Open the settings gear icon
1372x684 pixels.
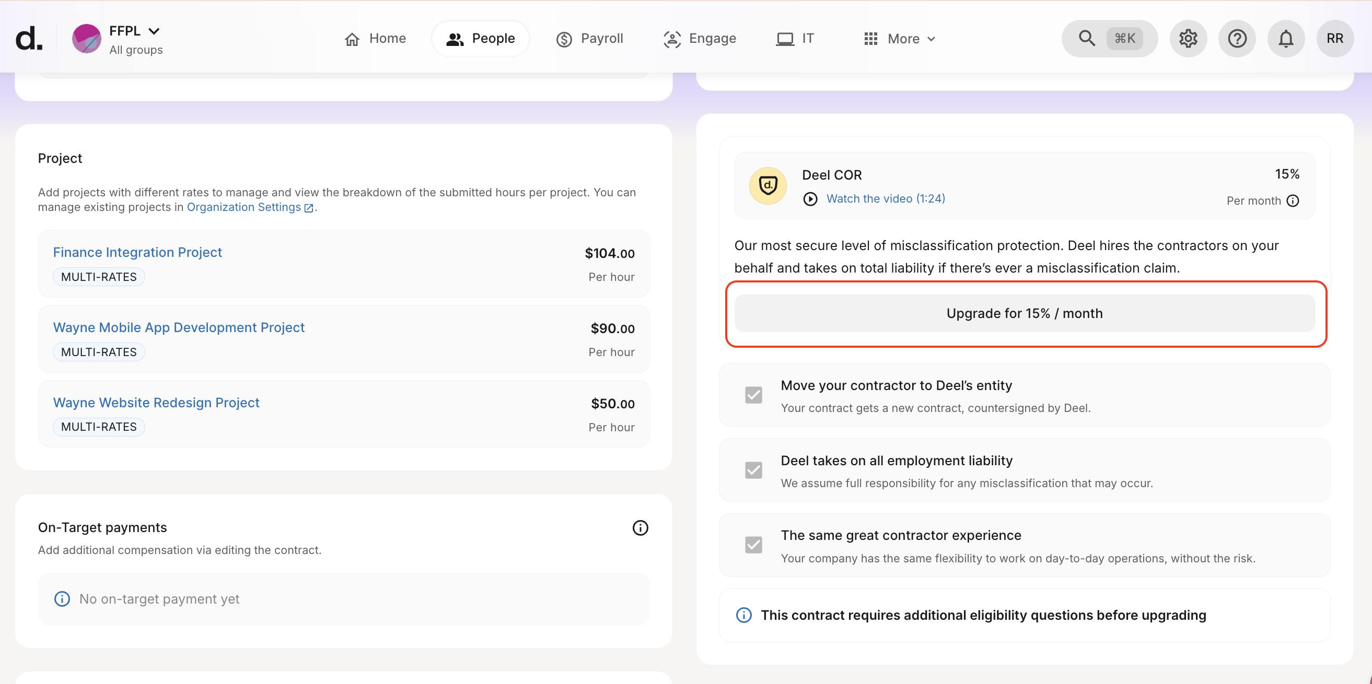coord(1188,38)
